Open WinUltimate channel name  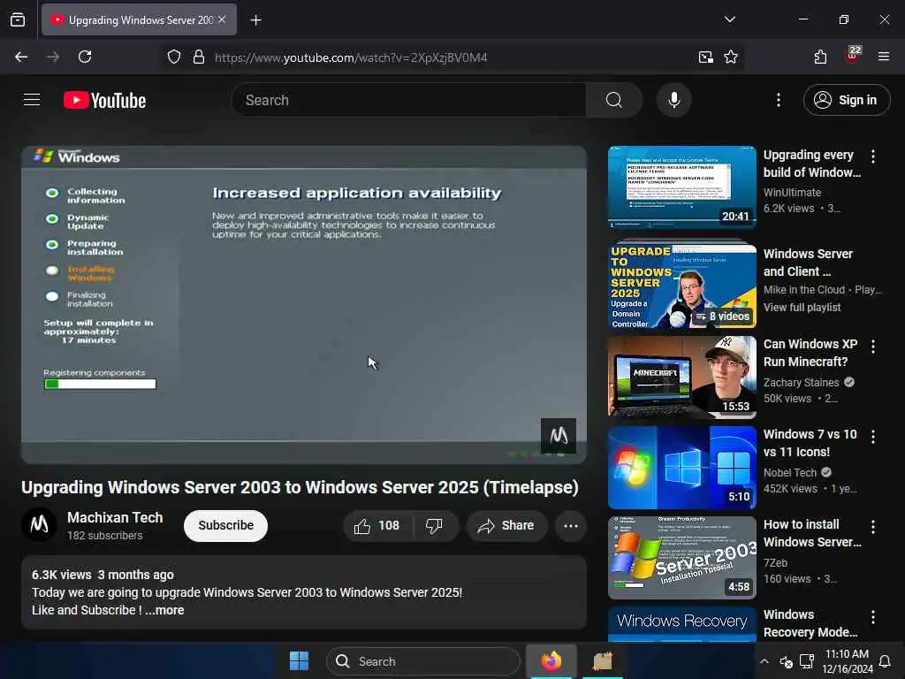(792, 192)
